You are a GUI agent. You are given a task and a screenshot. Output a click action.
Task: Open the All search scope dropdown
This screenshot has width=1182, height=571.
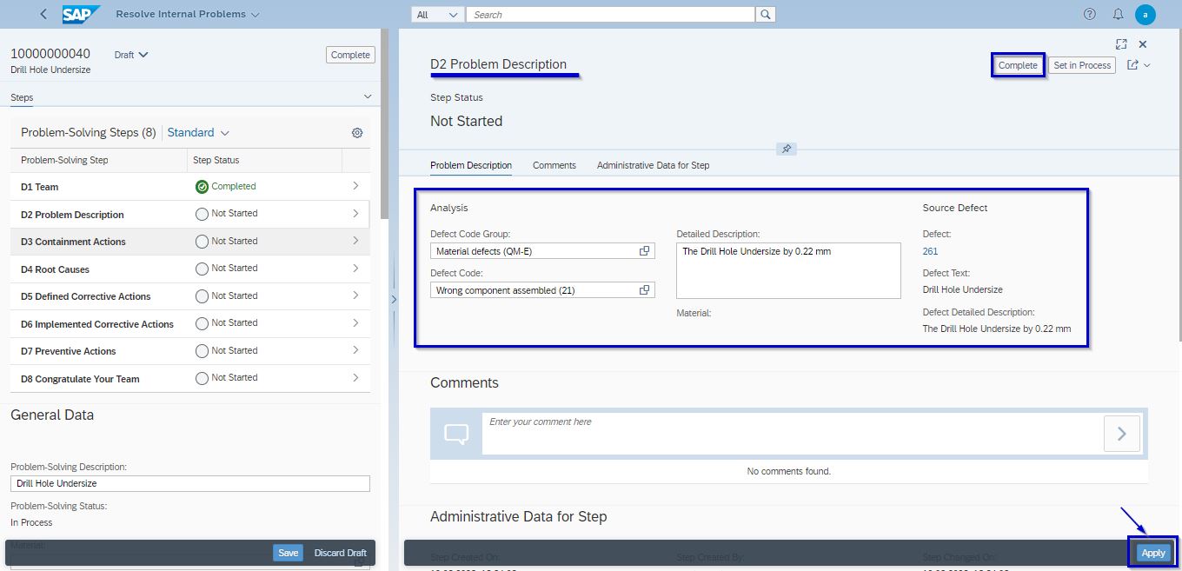(x=438, y=15)
